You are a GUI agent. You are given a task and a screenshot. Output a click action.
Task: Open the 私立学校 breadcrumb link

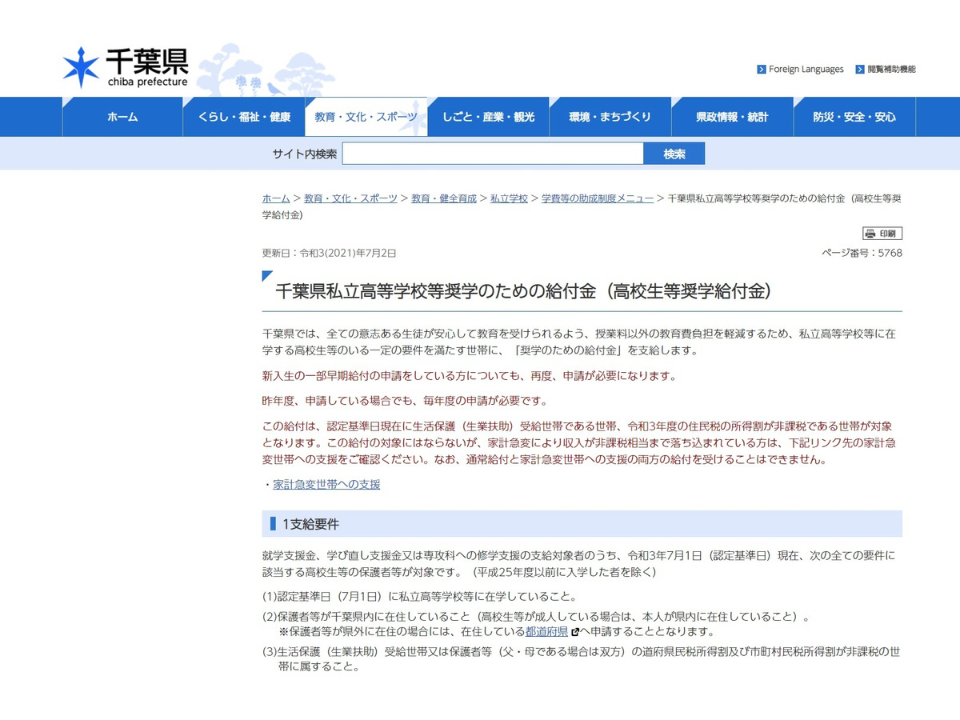510,198
